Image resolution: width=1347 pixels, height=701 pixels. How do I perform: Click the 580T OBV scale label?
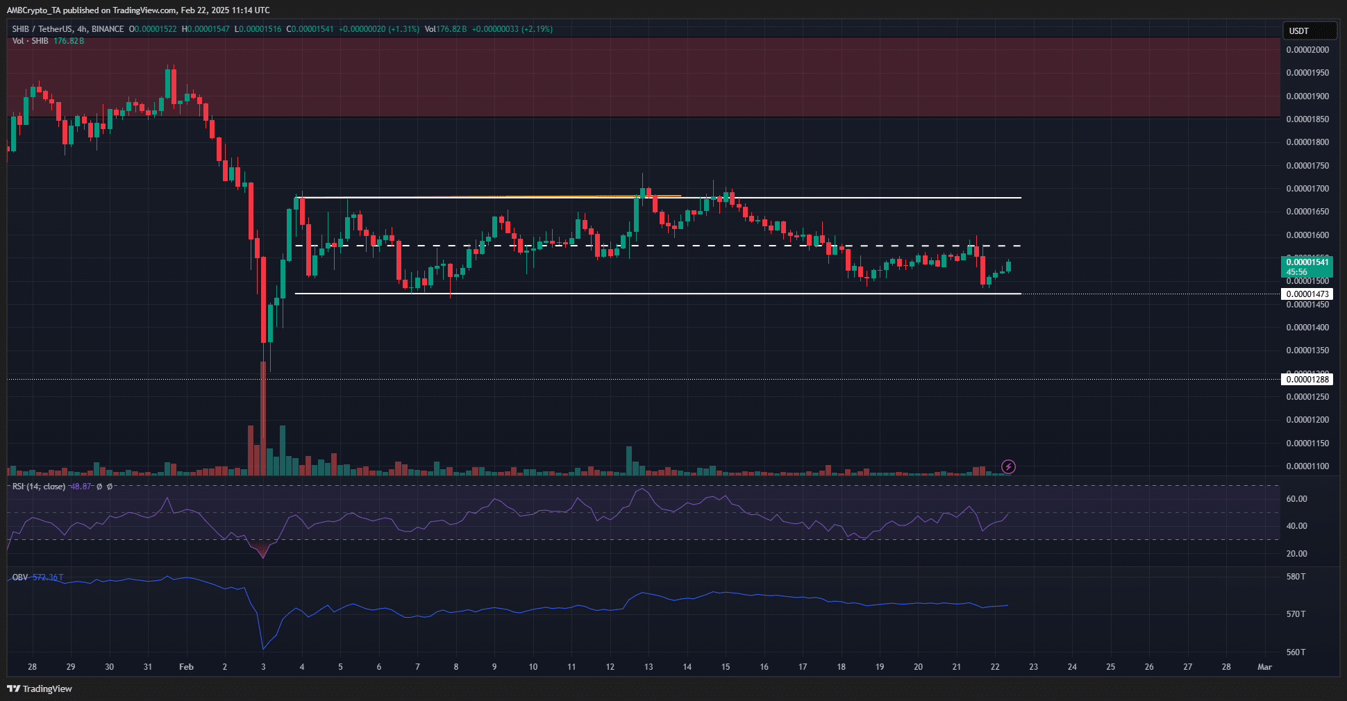click(x=1296, y=577)
